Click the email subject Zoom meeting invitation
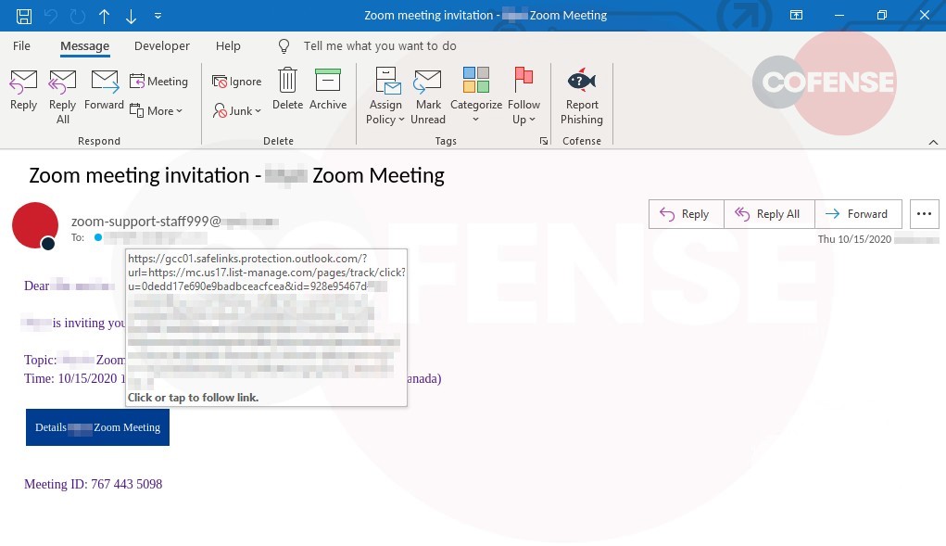This screenshot has height=546, width=946. (236, 175)
